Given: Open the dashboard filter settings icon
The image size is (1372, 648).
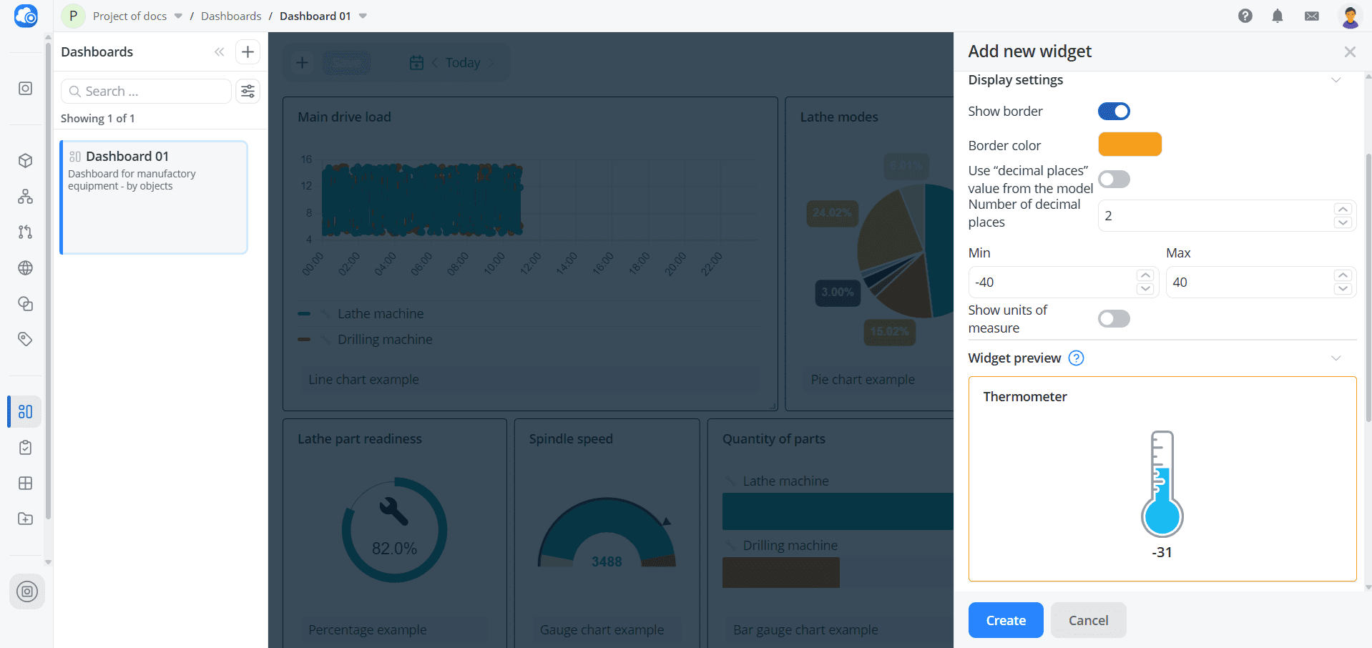Looking at the screenshot, I should click(x=248, y=91).
